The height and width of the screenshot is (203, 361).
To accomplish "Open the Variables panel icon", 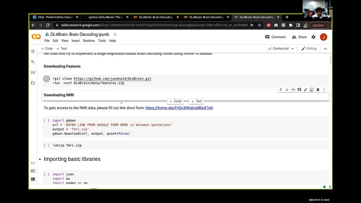I will (x=33, y=72).
